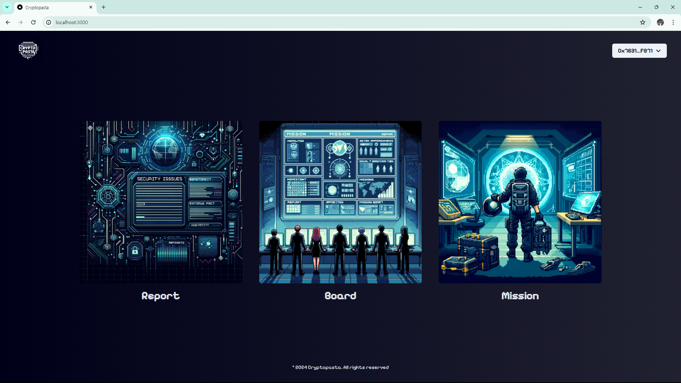Open the Report security issues image card
The height and width of the screenshot is (383, 681).
click(161, 202)
